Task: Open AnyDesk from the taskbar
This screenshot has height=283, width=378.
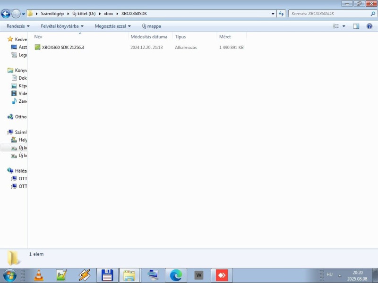Action: click(222, 275)
